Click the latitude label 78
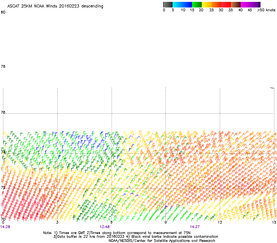This screenshot has width=277, height=243. tap(3, 66)
